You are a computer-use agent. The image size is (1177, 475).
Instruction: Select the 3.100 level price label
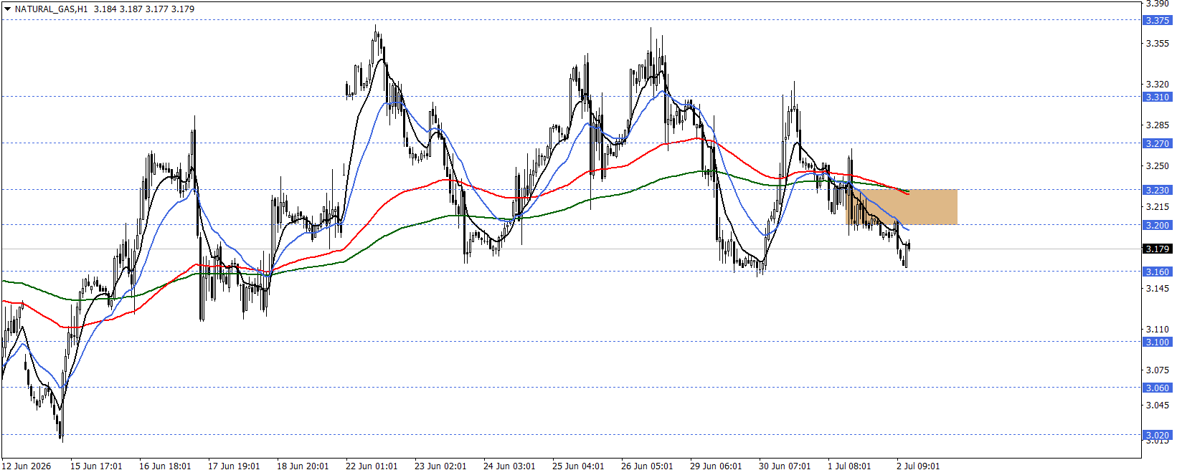pyautogui.click(x=1157, y=342)
